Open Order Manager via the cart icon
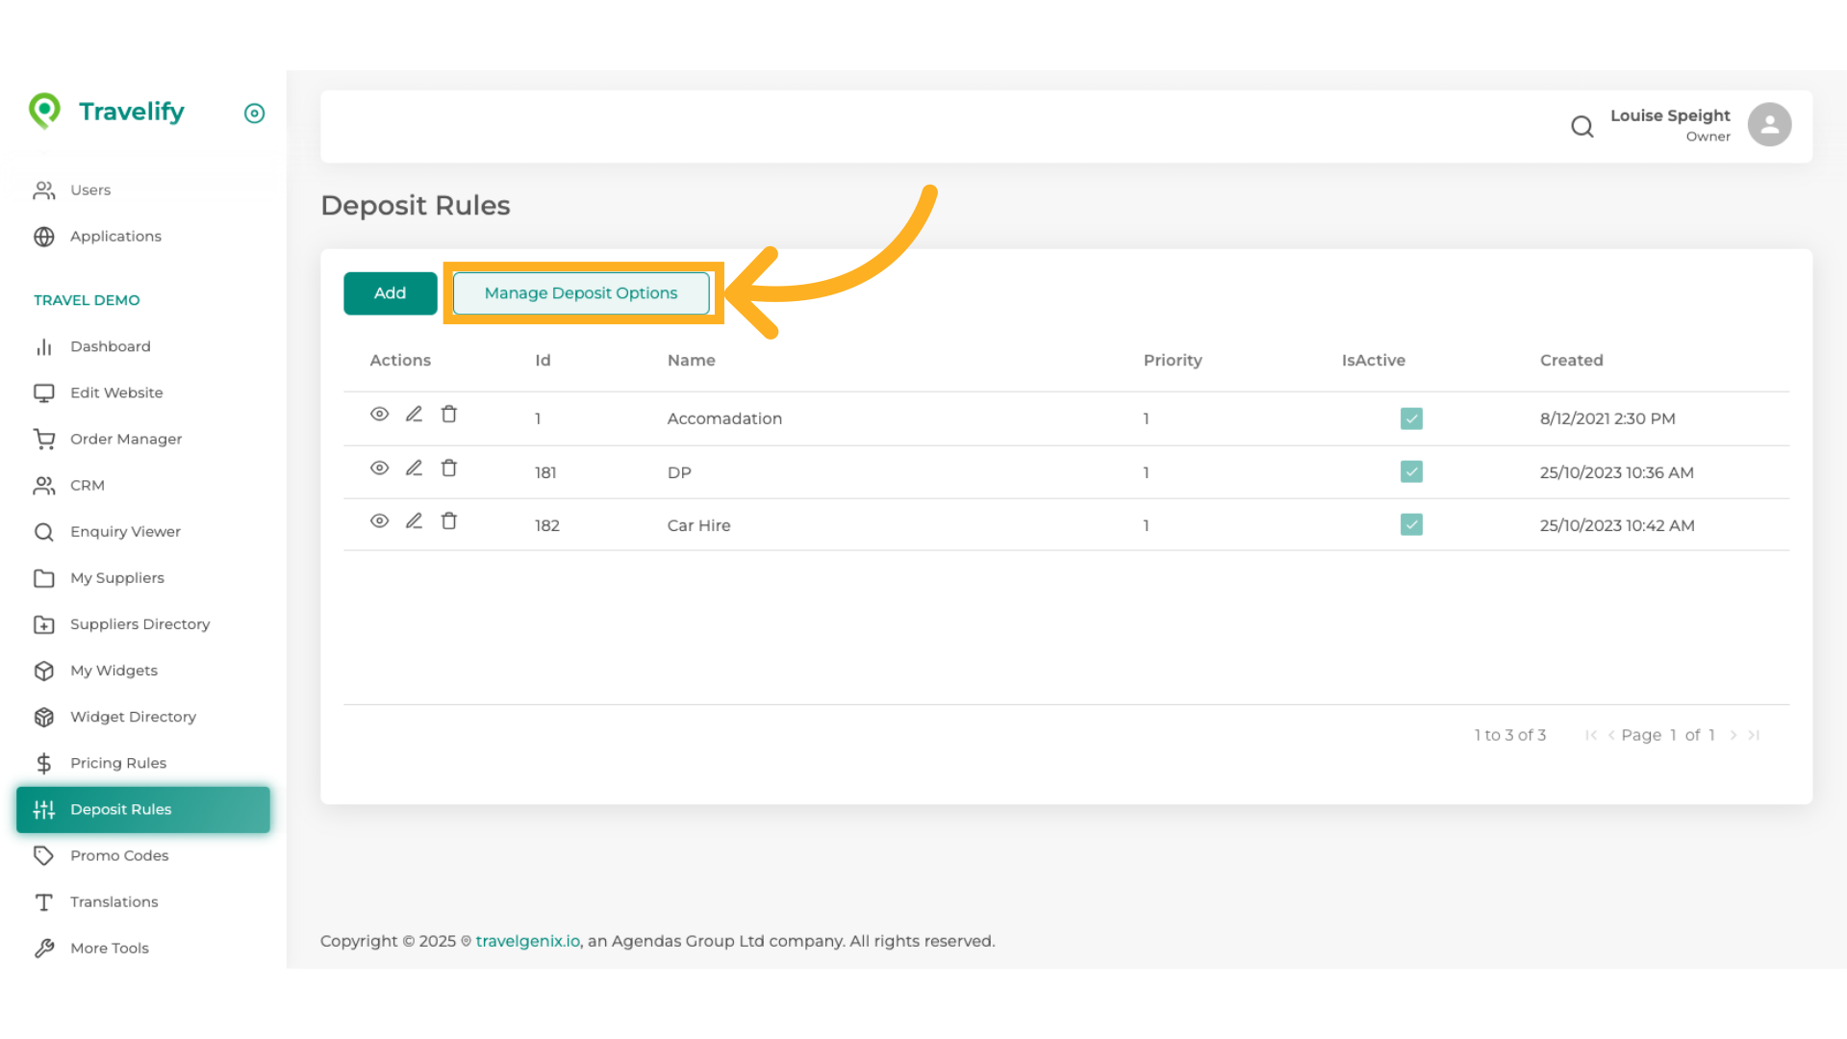 pos(43,439)
